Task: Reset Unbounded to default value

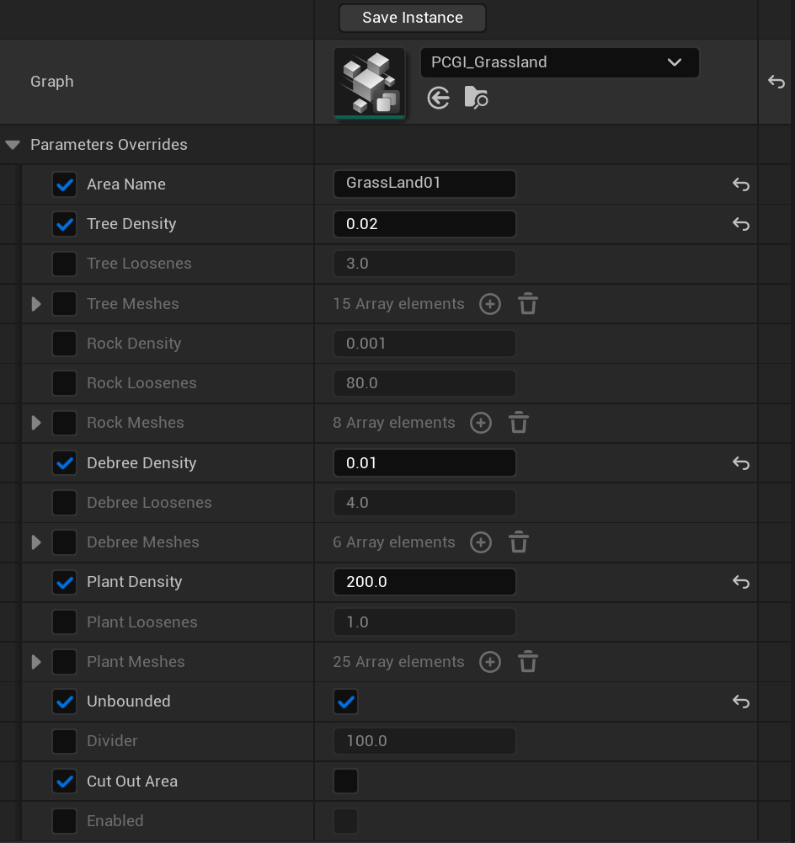Action: [741, 702]
